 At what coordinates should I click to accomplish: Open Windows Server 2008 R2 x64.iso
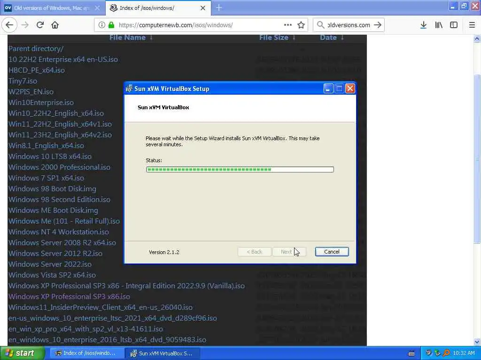(x=62, y=243)
